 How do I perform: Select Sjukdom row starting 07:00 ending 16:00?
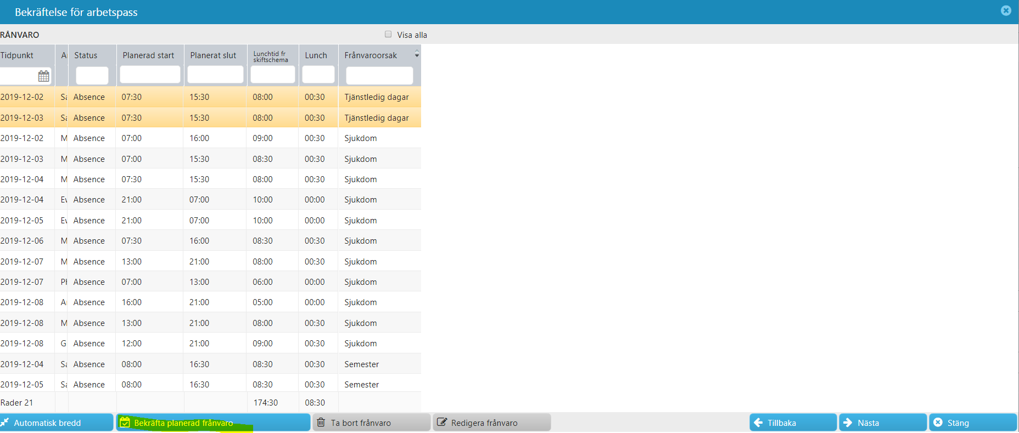click(210, 138)
